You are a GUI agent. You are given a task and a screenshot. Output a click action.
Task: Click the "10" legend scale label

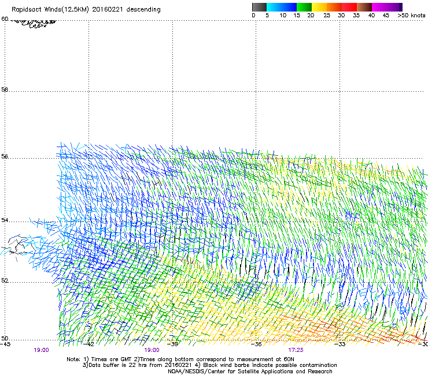click(283, 16)
